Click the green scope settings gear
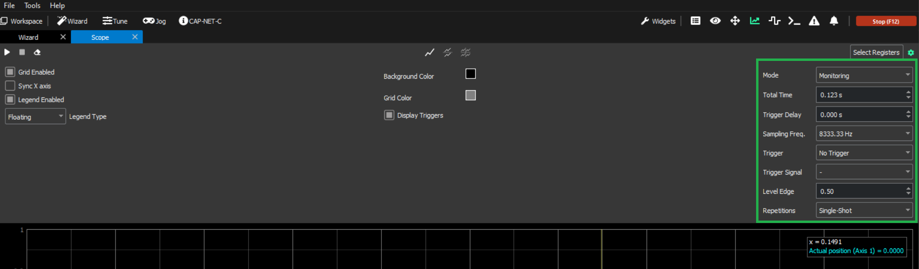This screenshot has height=269, width=919. pyautogui.click(x=911, y=53)
